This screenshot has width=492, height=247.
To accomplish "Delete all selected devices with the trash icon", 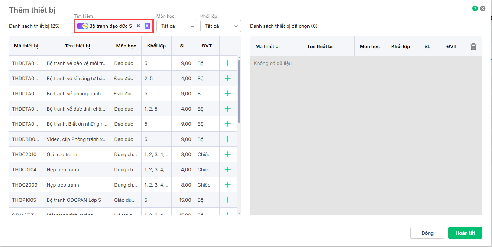I will 473,47.
